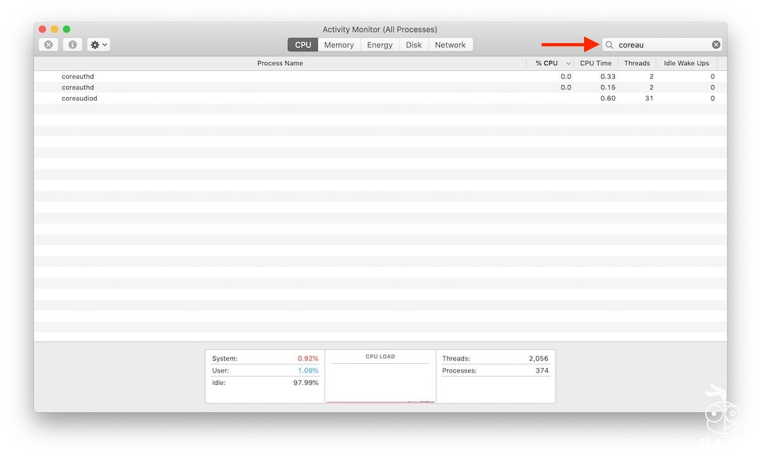
Task: Switch to the CPU tab
Action: pos(303,45)
